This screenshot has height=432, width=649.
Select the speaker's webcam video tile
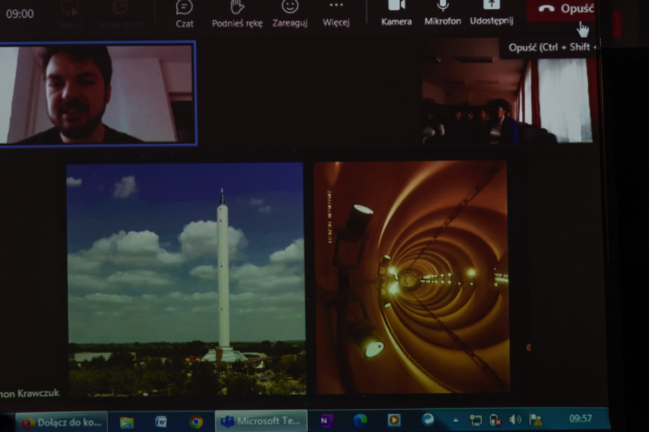[96, 94]
